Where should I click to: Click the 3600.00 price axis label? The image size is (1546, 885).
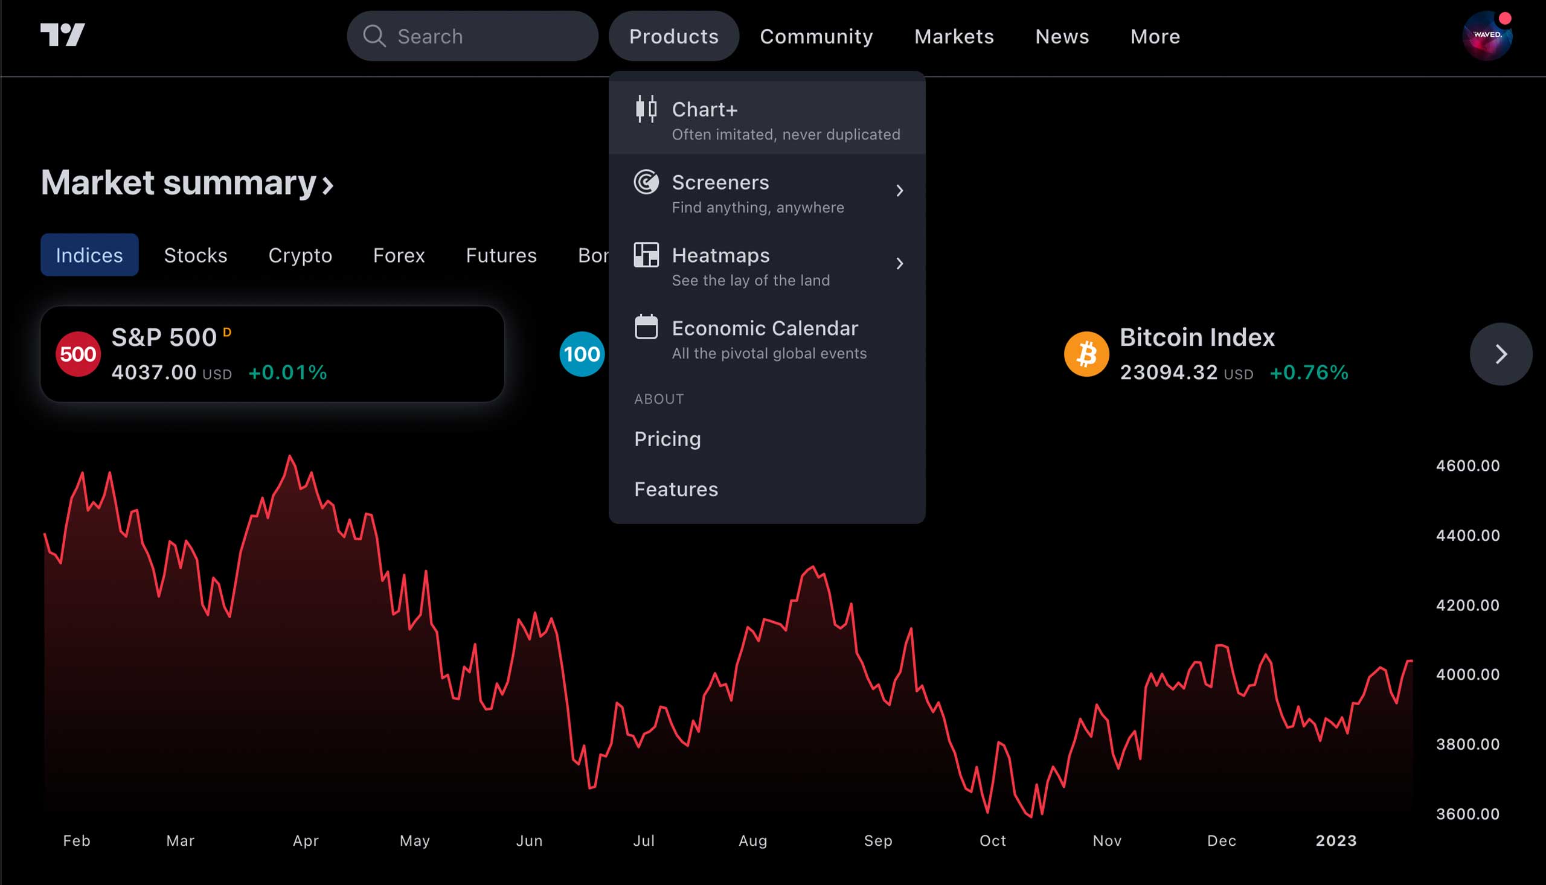pyautogui.click(x=1467, y=813)
